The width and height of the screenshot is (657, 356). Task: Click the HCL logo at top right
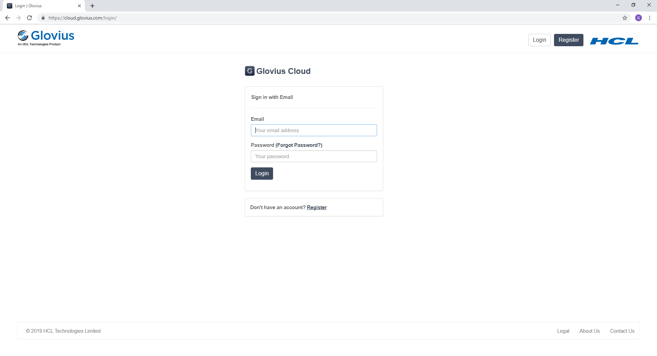pyautogui.click(x=614, y=41)
